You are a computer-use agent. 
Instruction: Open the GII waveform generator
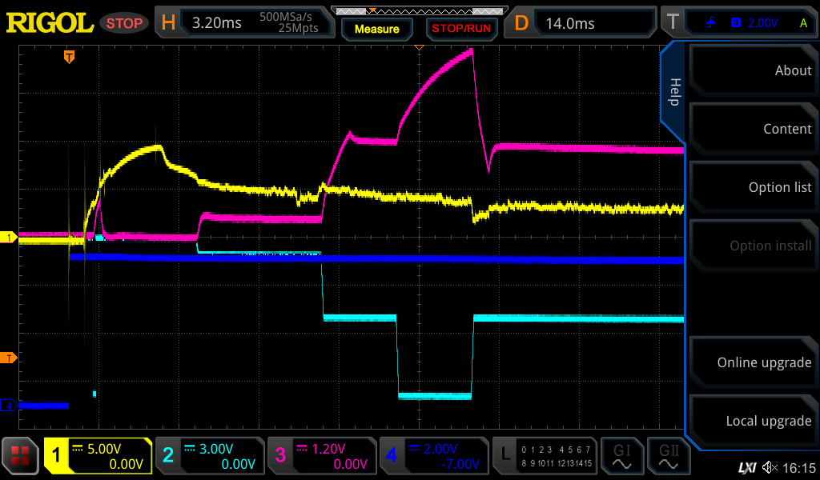click(669, 456)
